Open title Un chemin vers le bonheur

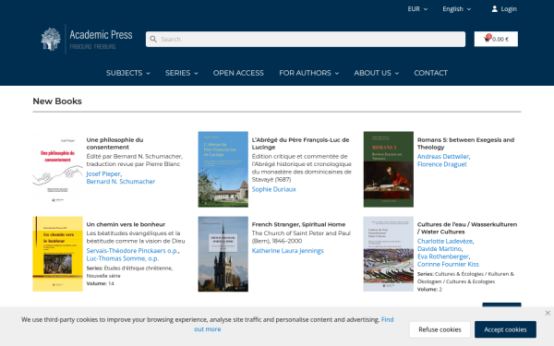coord(126,224)
